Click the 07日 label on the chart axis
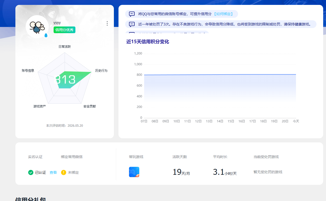Viewport: 326px width, 201px height. [144, 121]
